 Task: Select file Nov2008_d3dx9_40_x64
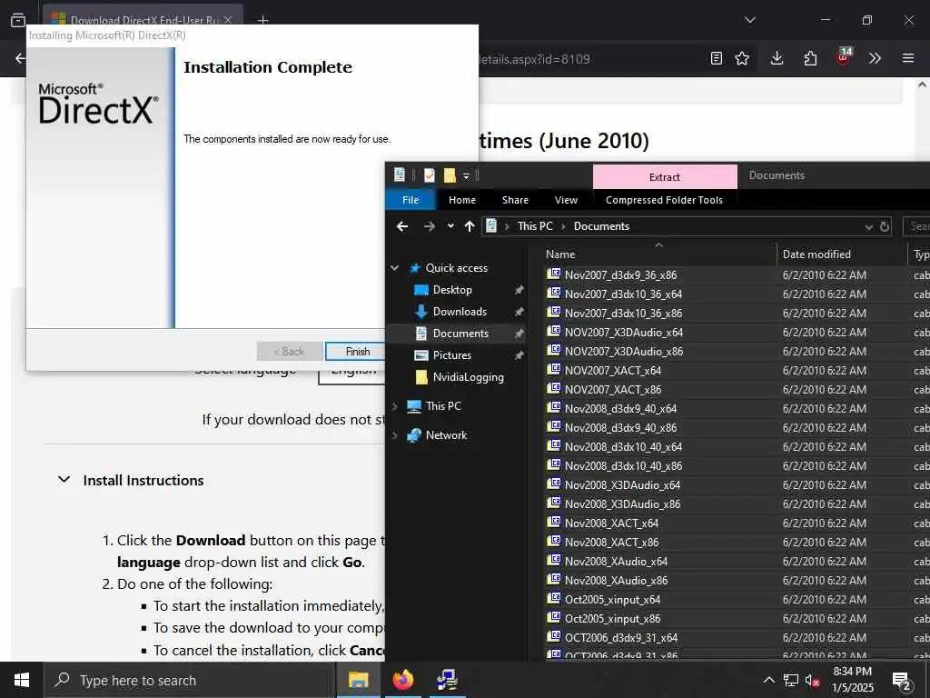pyautogui.click(x=620, y=408)
